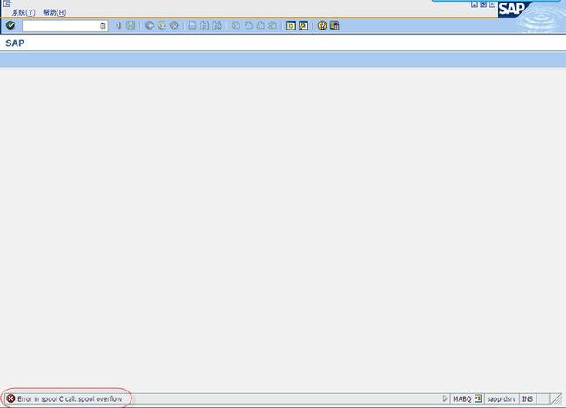Close the SAP window

pos(492,4)
